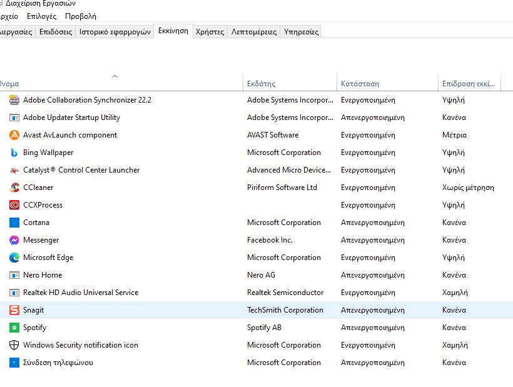Screen dimensions: 513x387
Task: Click the Cortana icon
Action: 14,223
